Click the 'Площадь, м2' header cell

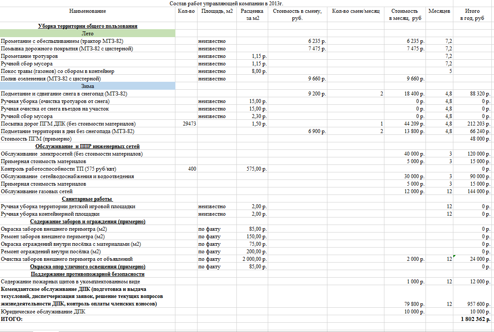pos(217,11)
